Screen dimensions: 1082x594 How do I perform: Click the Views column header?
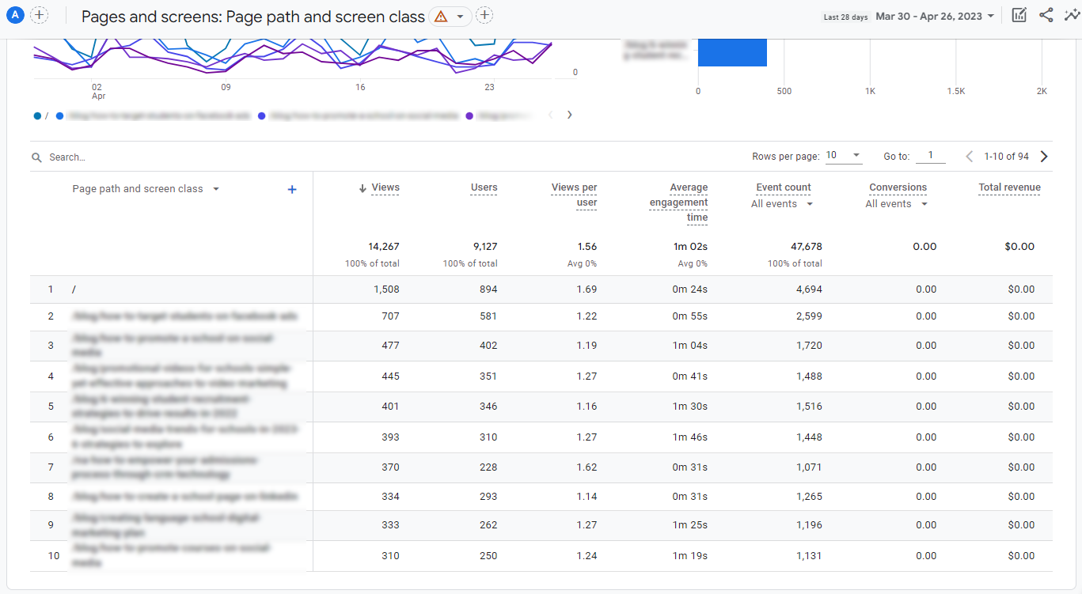[x=385, y=187]
